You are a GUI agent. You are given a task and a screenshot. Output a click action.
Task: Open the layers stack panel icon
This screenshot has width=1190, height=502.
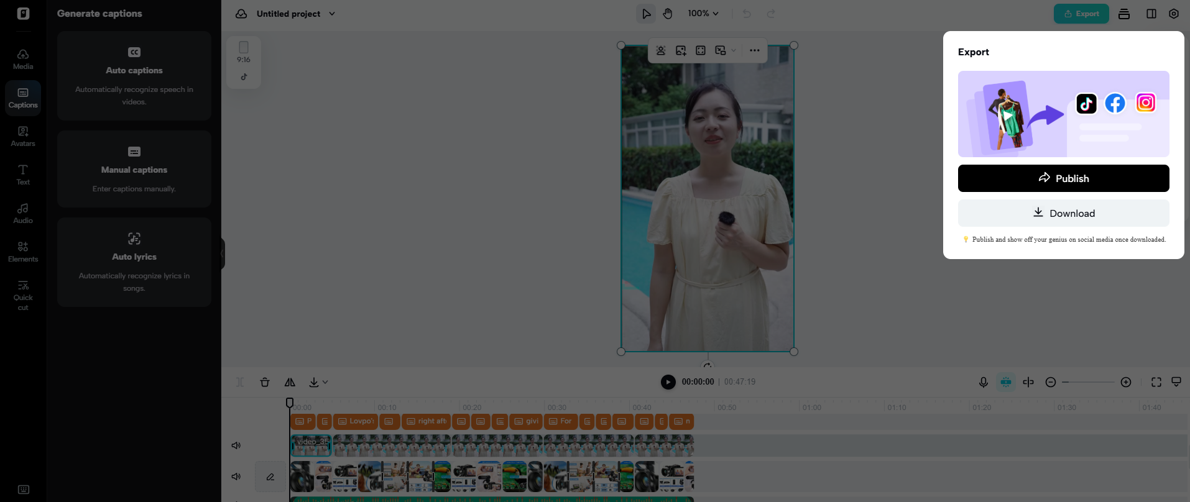pyautogui.click(x=1124, y=14)
